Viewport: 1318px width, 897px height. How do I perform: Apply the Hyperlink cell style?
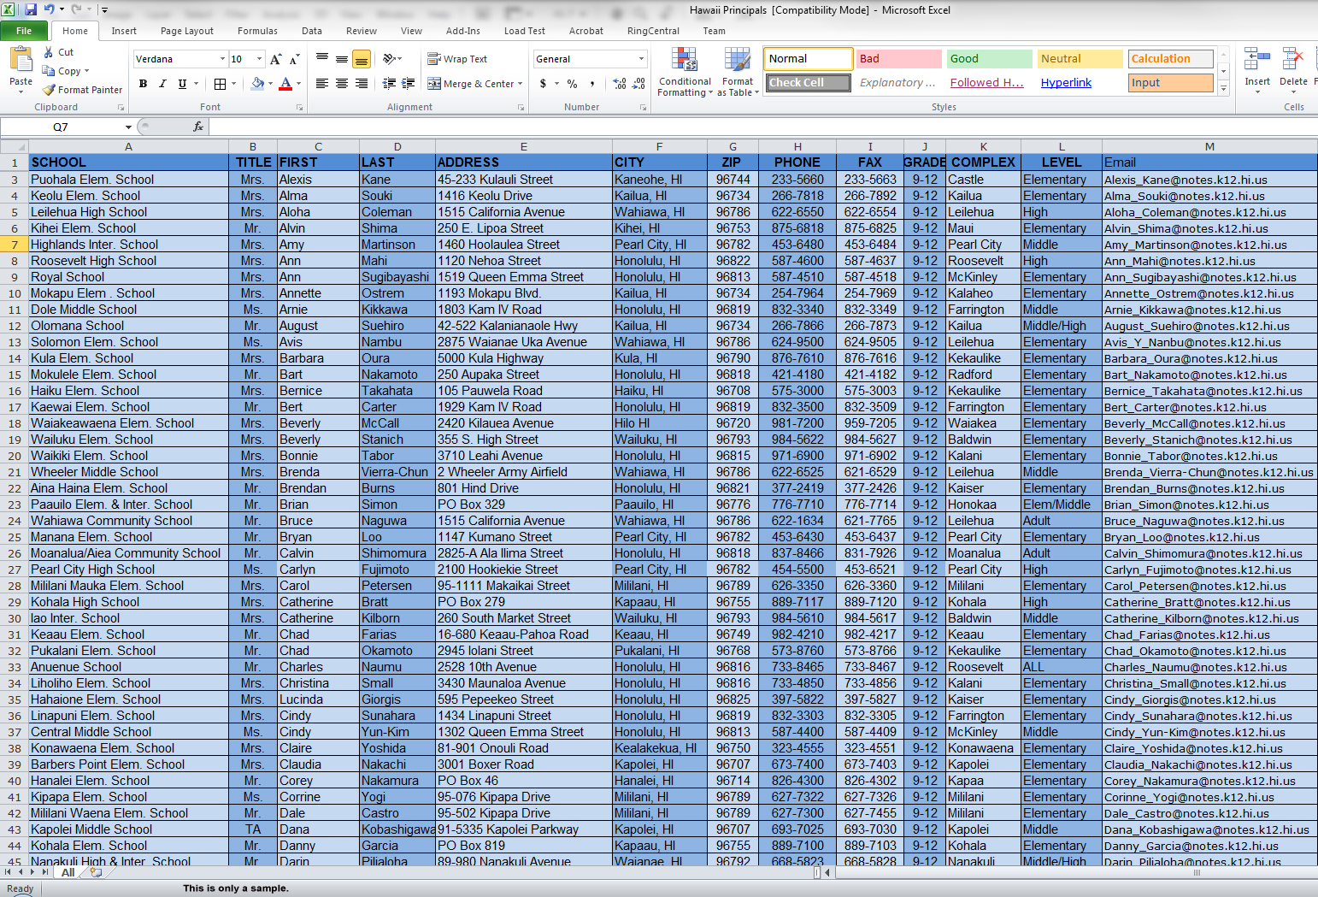(1066, 83)
